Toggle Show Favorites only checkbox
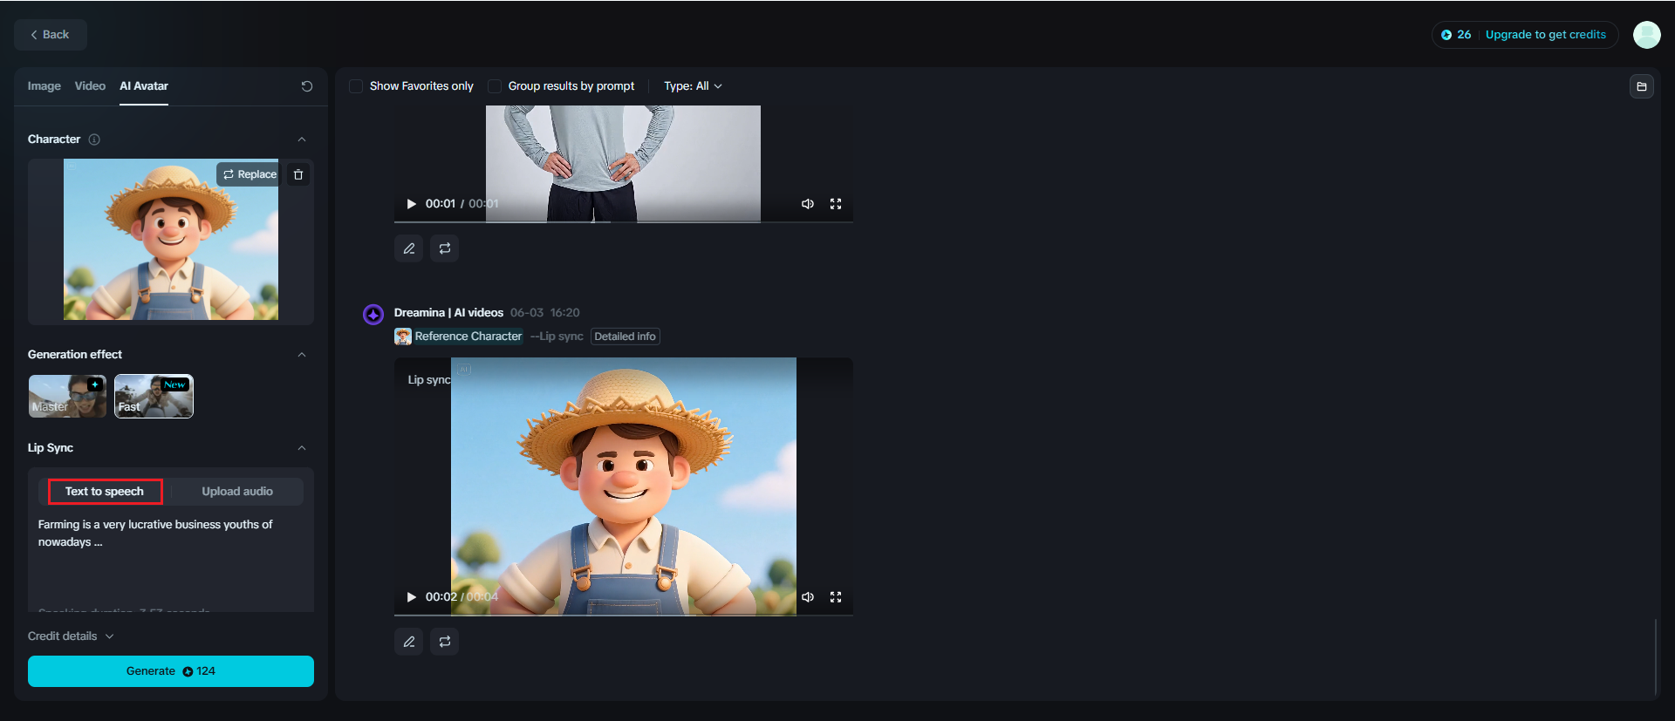 pyautogui.click(x=356, y=86)
